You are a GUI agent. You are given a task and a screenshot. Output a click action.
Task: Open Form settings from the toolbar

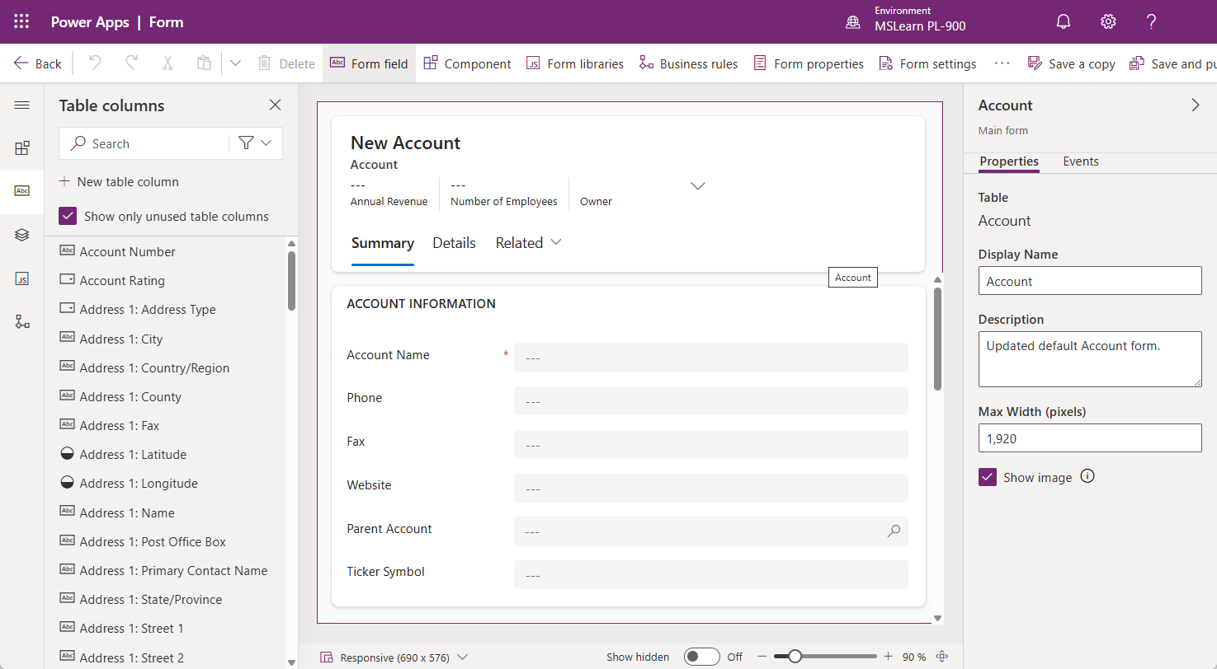tap(927, 63)
